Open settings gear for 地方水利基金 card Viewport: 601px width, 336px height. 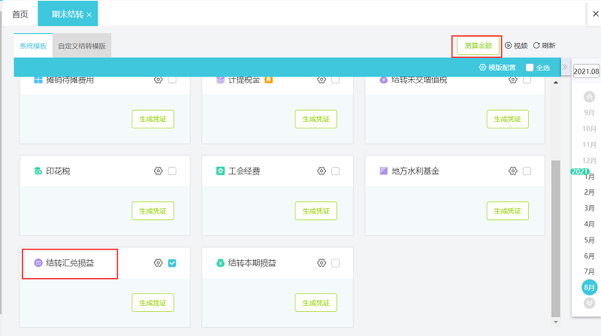click(513, 171)
